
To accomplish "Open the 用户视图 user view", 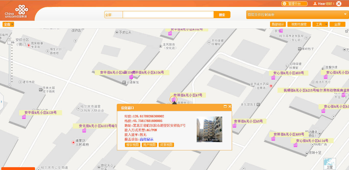I will 149,145.
